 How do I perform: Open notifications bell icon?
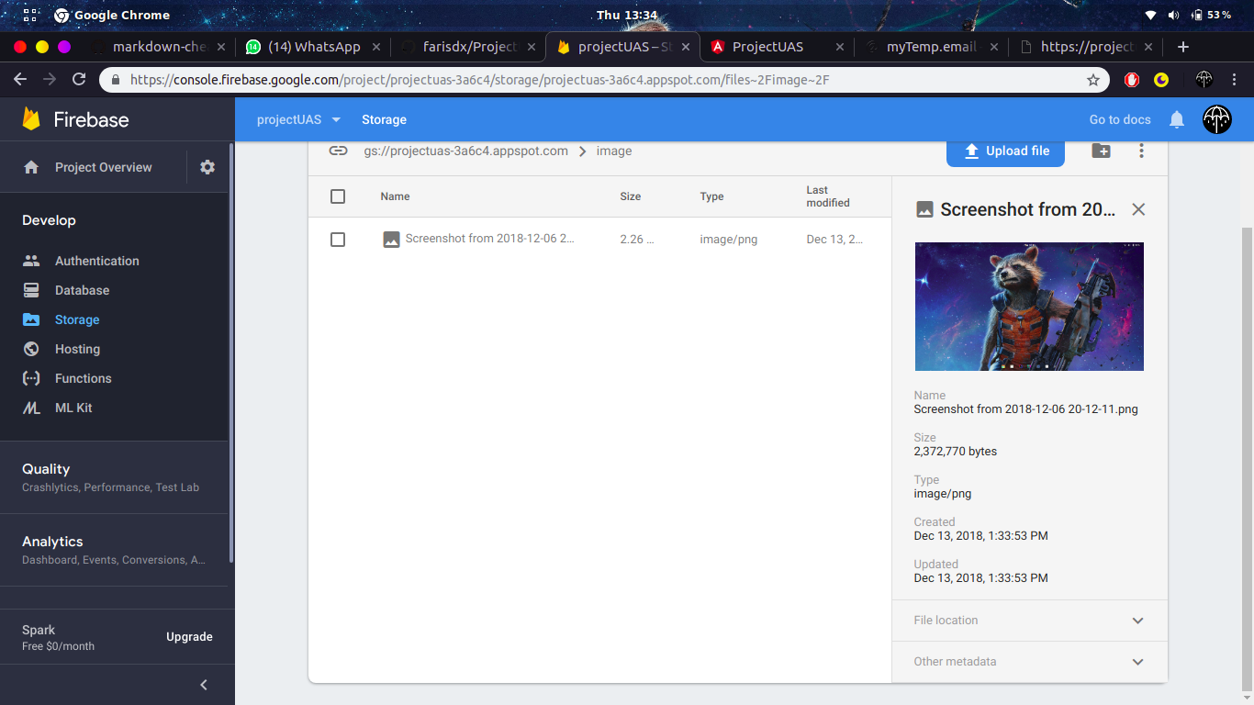(x=1177, y=119)
